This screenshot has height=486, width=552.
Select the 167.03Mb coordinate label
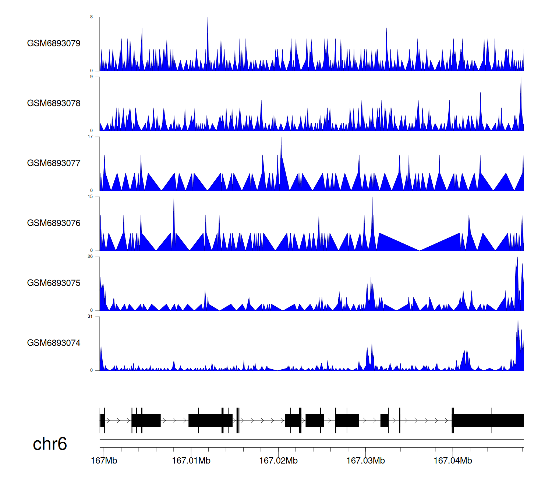(365, 461)
